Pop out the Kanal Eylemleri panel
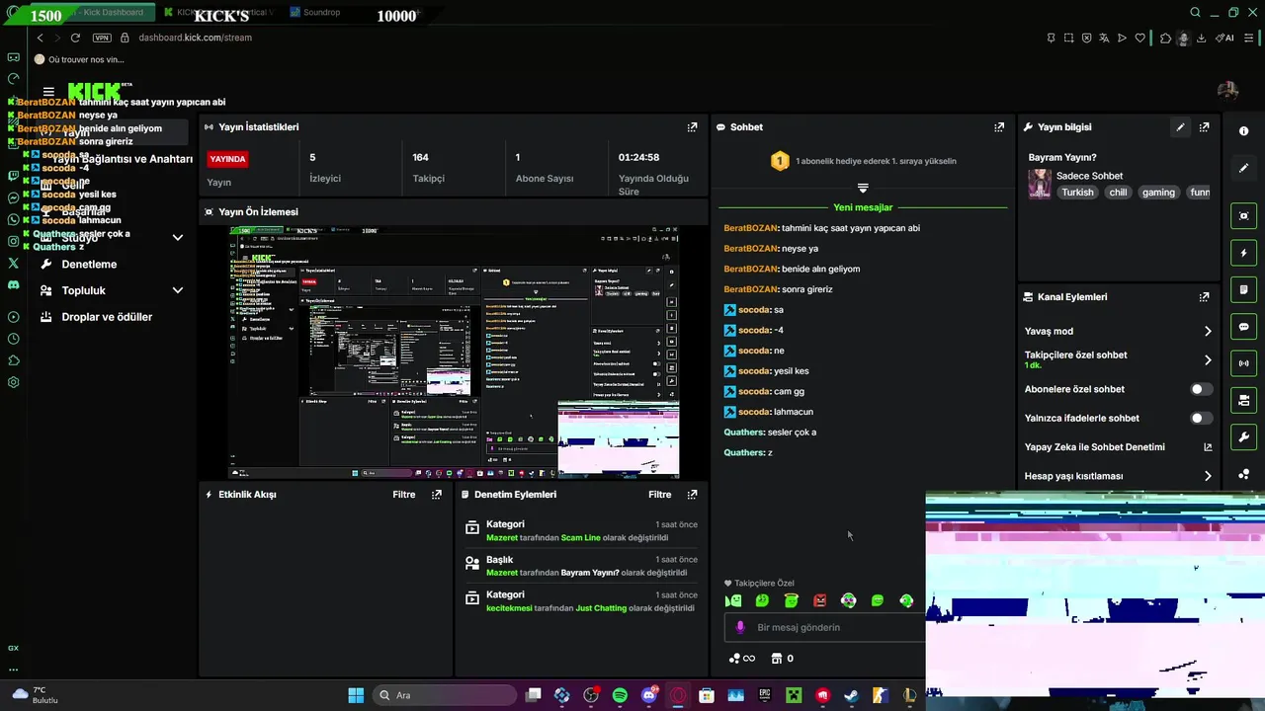 [x=1204, y=297]
